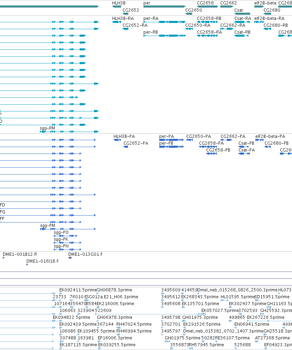Open the CG2680 gene label
The height and width of the screenshot is (350, 292).
272,10
